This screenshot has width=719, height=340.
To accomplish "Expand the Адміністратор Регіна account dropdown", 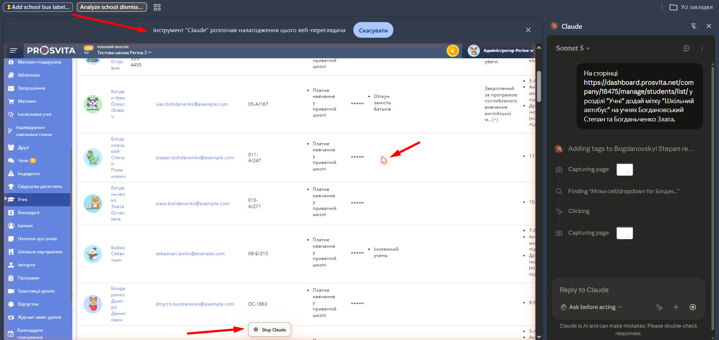I will point(508,50).
